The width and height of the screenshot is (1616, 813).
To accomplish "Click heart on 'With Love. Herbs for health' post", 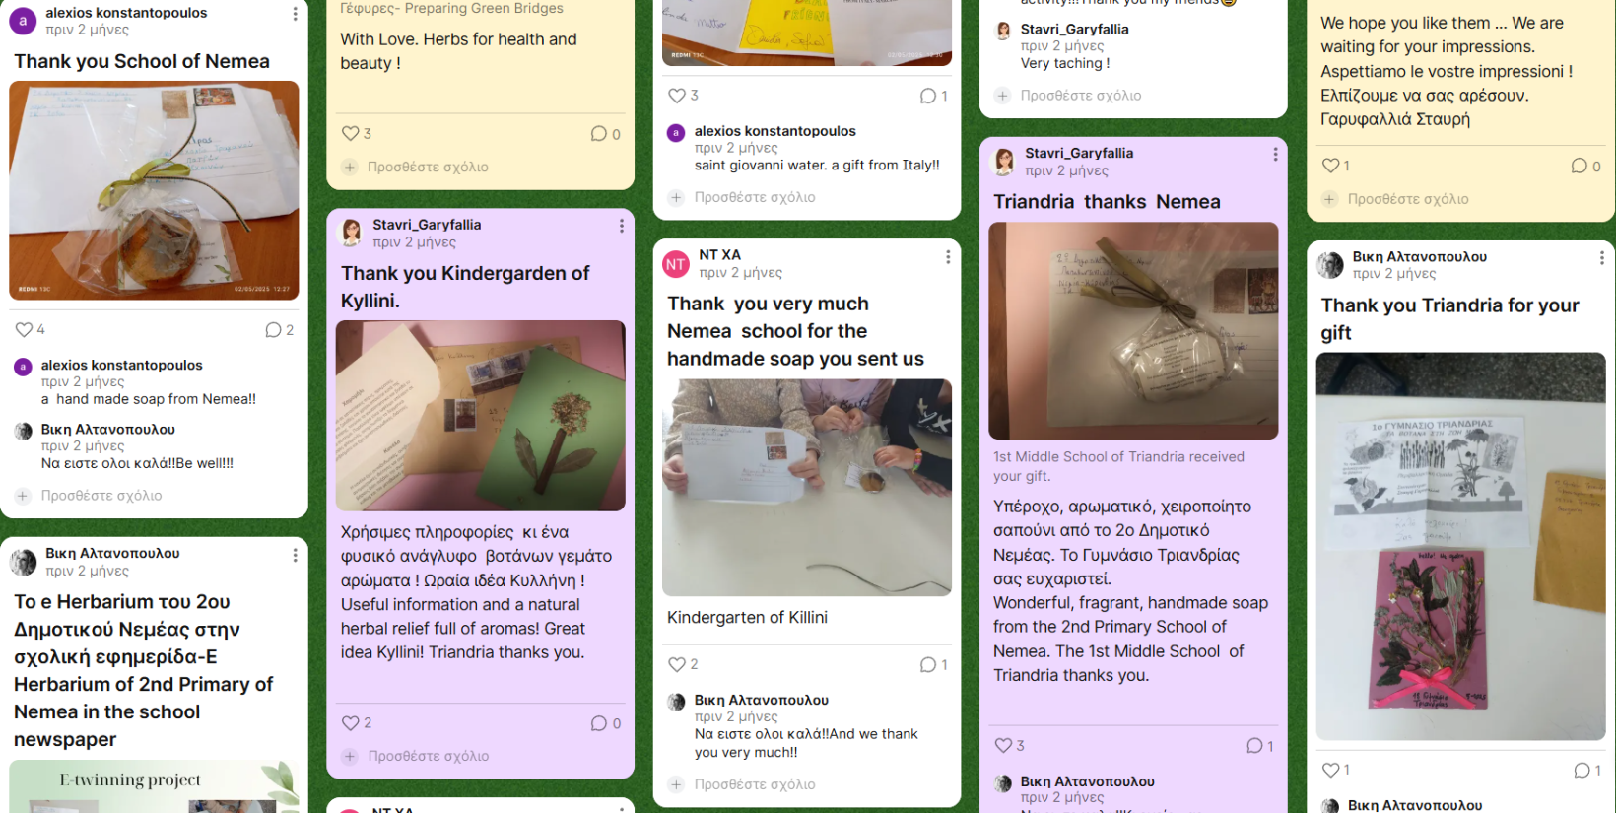I will pos(351,133).
